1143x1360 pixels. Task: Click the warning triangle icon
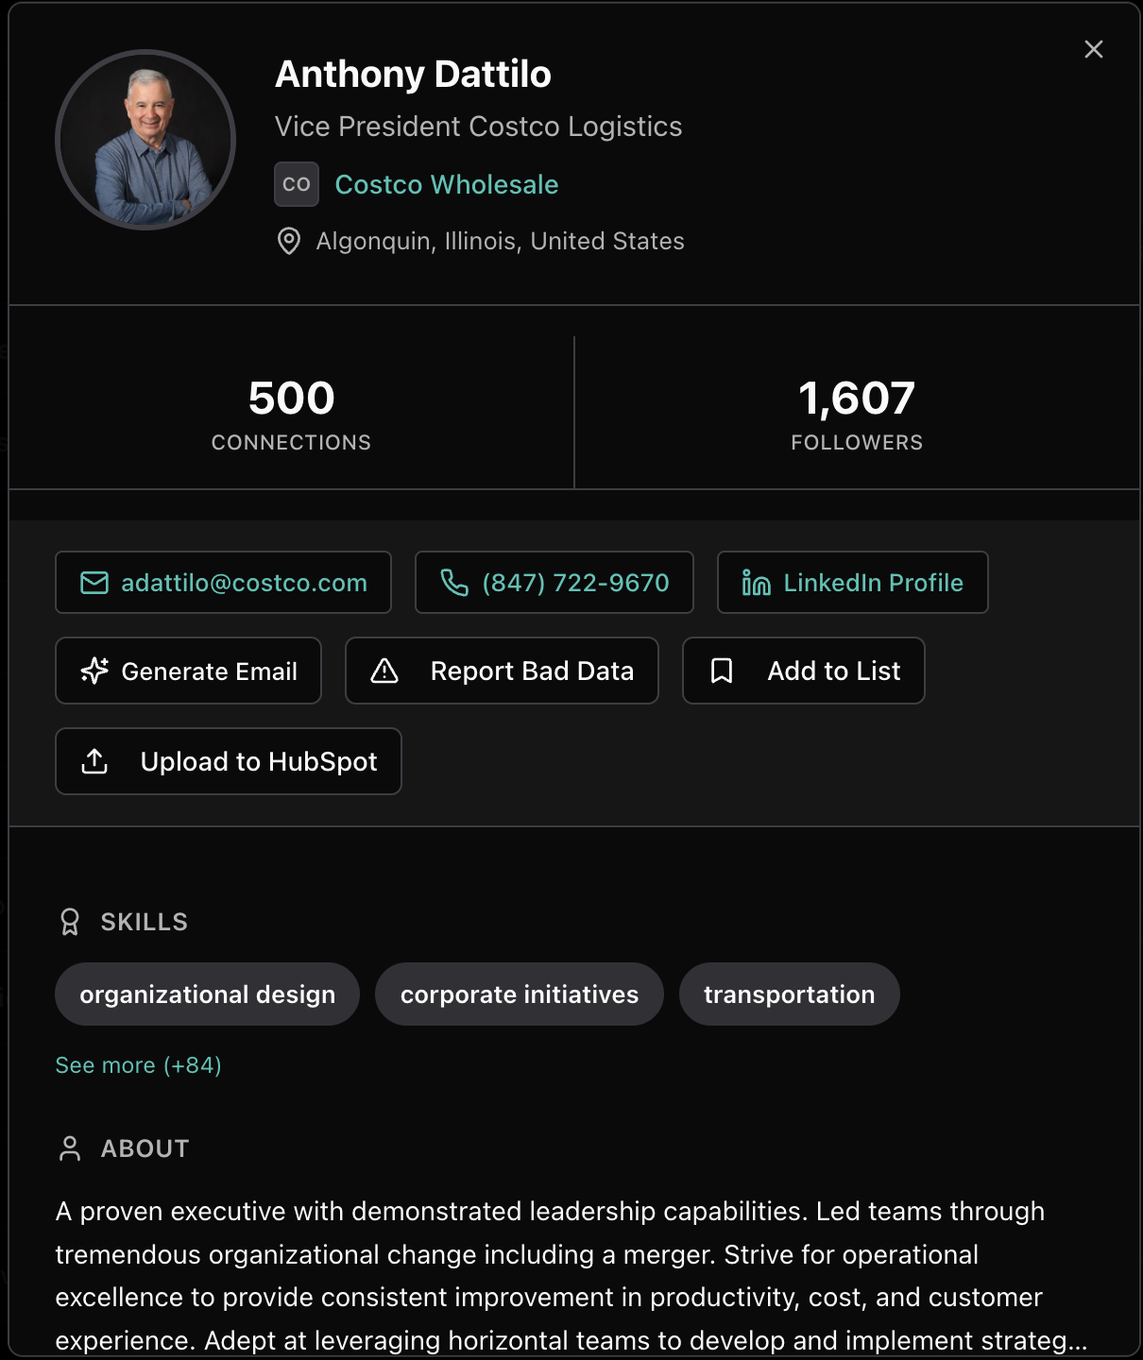384,671
